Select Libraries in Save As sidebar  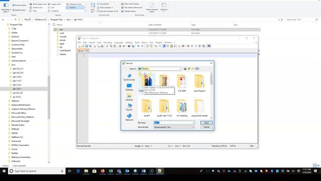[129, 97]
